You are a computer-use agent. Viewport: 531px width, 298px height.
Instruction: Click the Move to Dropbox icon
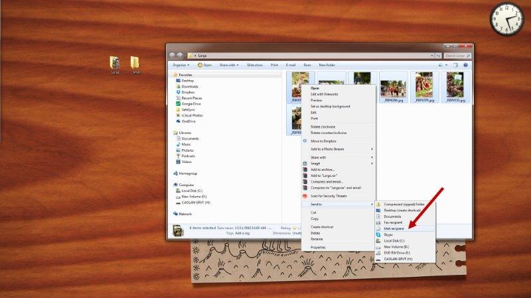[x=305, y=140]
